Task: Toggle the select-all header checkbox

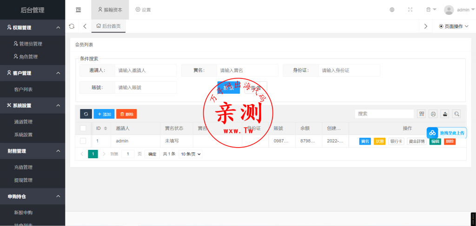Action: 83,129
